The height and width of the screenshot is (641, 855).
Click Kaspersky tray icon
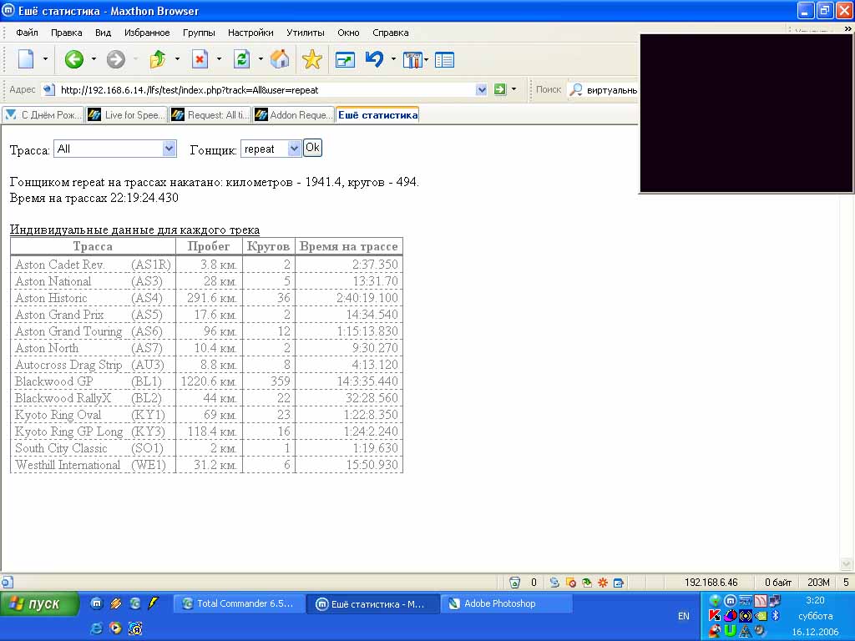coord(715,615)
